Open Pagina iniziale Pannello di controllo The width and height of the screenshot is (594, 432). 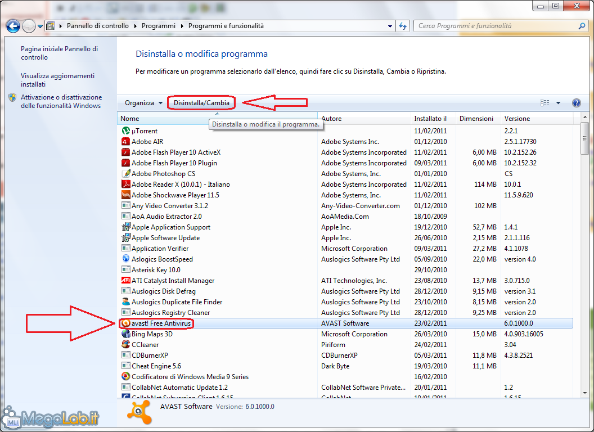[59, 53]
